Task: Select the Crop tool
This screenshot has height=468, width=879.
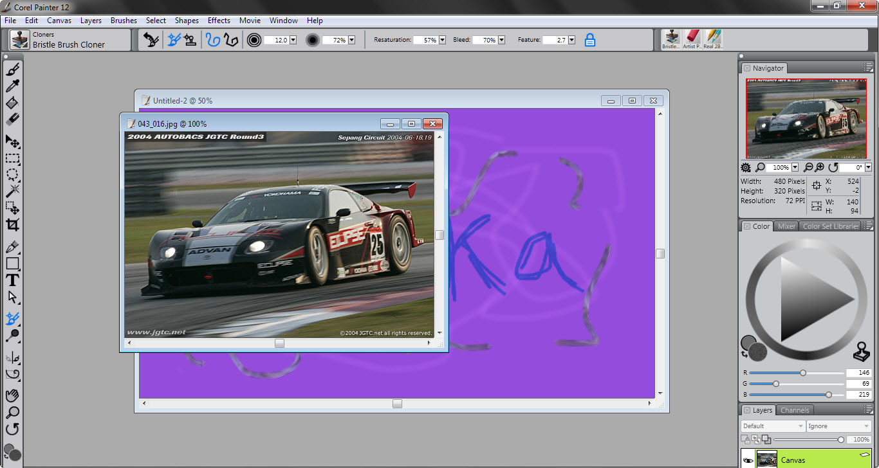Action: coord(12,225)
